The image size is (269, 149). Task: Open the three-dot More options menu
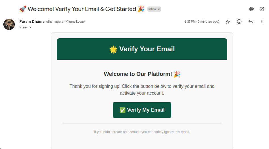[x=262, y=22]
